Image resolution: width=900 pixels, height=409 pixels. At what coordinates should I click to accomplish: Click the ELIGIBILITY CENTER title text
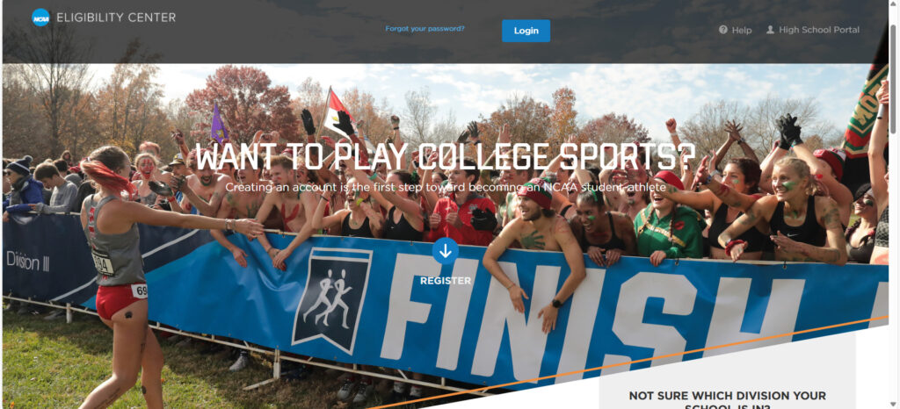pyautogui.click(x=116, y=18)
